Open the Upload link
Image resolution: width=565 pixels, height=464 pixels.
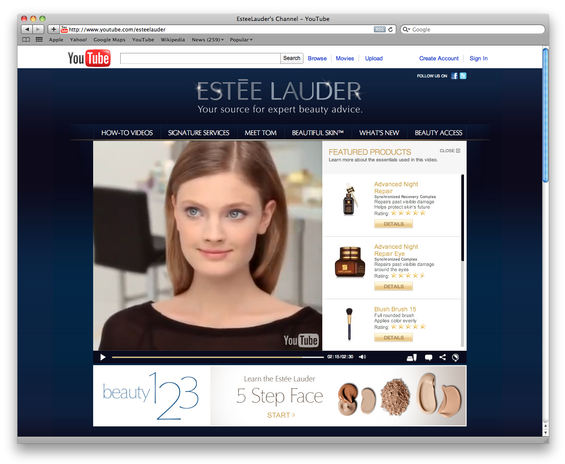(x=374, y=58)
